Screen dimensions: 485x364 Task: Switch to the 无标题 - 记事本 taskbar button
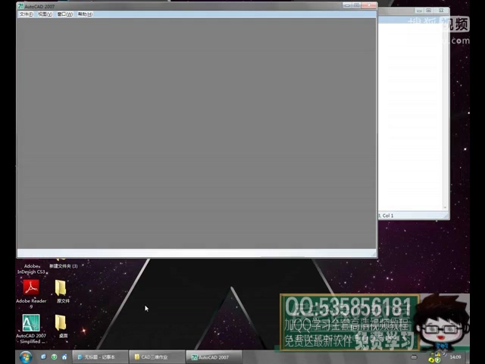click(x=100, y=357)
